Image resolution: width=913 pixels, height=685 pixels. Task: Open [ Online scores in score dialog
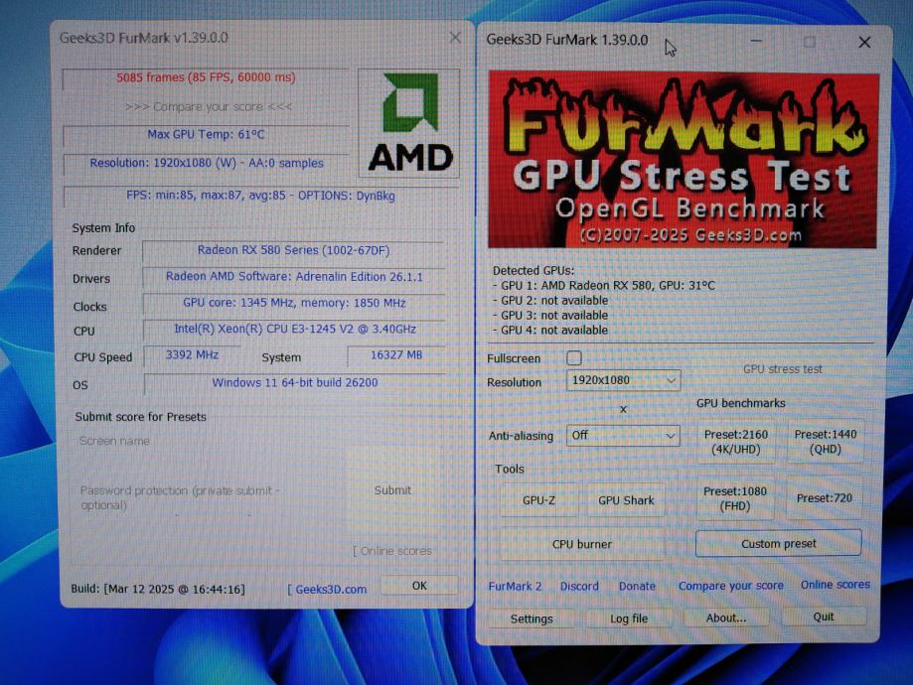point(392,551)
